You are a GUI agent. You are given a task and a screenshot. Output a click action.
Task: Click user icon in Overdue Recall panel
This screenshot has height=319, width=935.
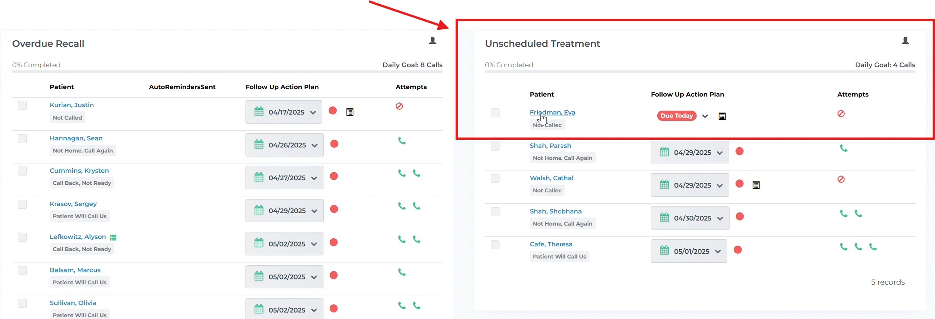click(433, 41)
